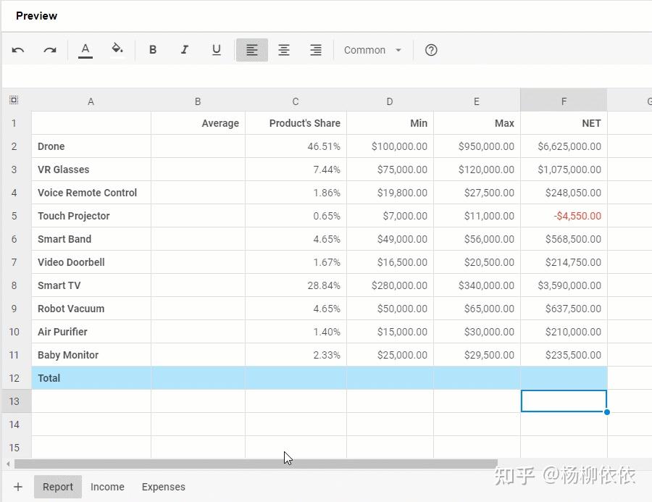
Task: Select the fill color bucket icon
Action: tap(116, 49)
